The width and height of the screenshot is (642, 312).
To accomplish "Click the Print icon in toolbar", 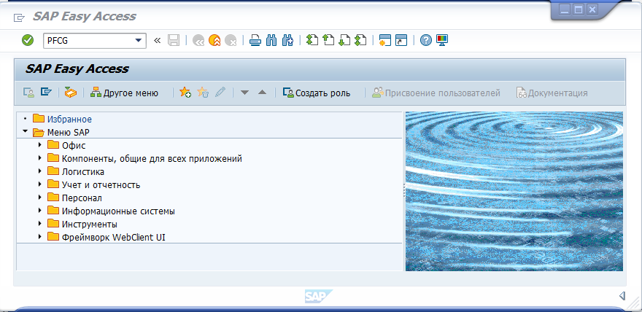I will pyautogui.click(x=255, y=40).
